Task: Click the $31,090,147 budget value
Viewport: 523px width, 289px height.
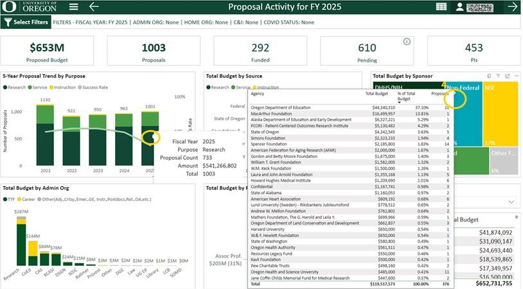Action: (x=495, y=241)
